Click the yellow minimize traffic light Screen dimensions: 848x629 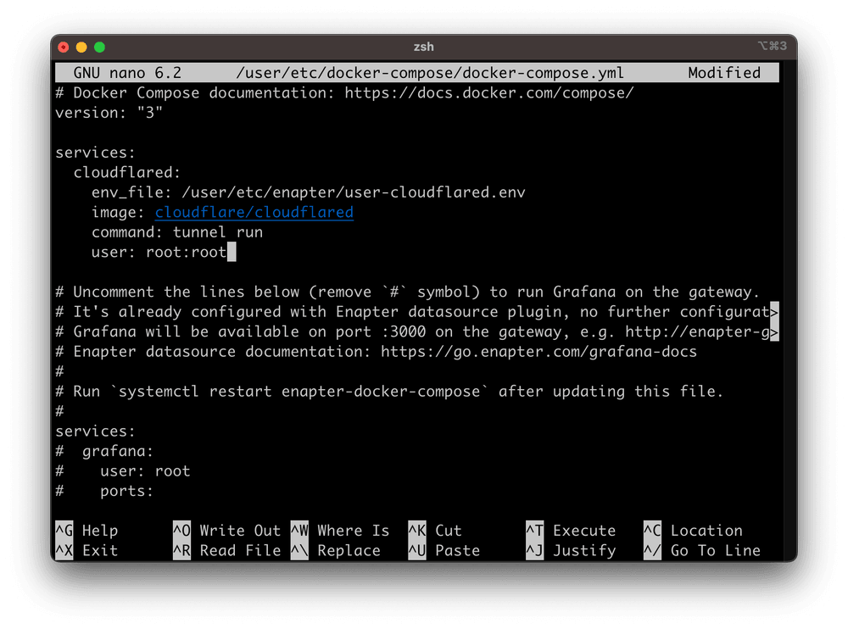[x=81, y=48]
